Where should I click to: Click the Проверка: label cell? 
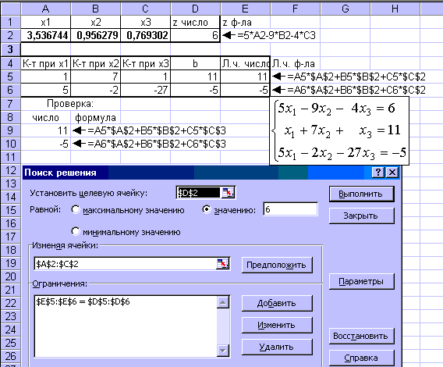click(x=71, y=104)
